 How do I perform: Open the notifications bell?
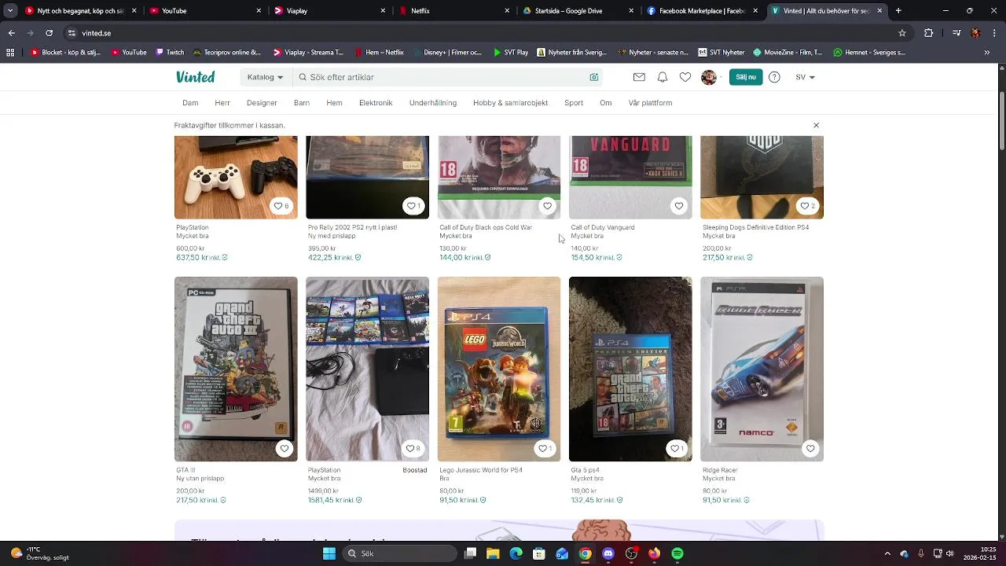point(663,77)
